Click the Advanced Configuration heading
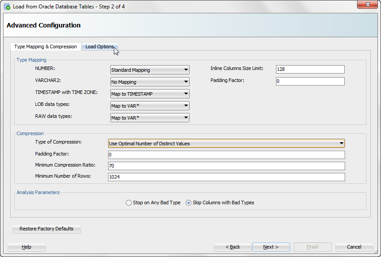The width and height of the screenshot is (381, 257). 43,25
